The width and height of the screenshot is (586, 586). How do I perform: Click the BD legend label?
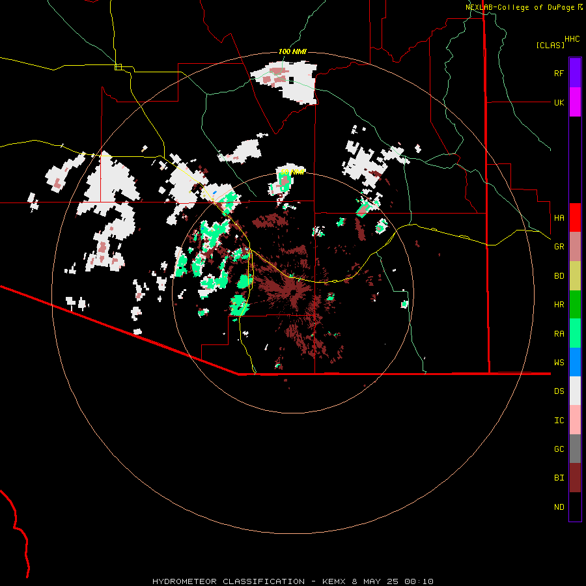[x=559, y=276]
